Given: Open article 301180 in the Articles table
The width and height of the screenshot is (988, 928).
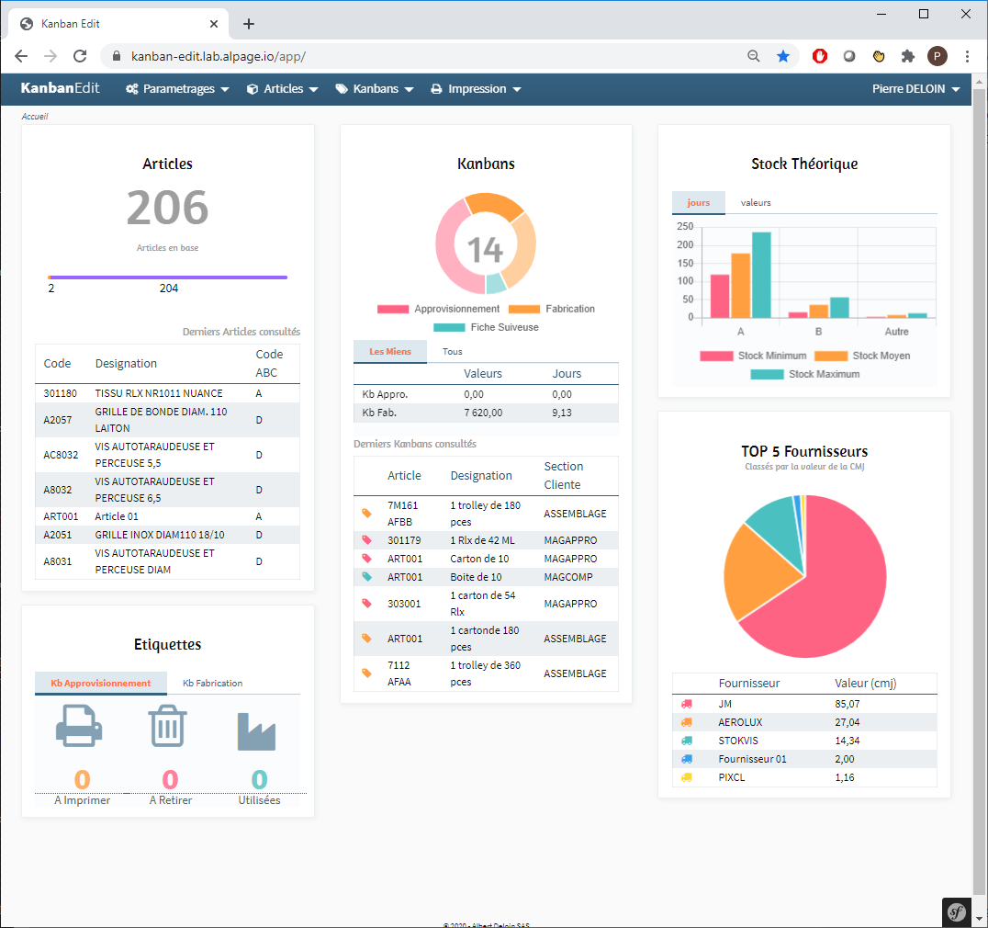Looking at the screenshot, I should [x=60, y=393].
